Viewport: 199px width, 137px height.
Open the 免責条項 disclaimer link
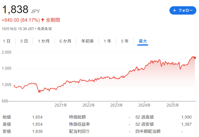[x=44, y=29]
